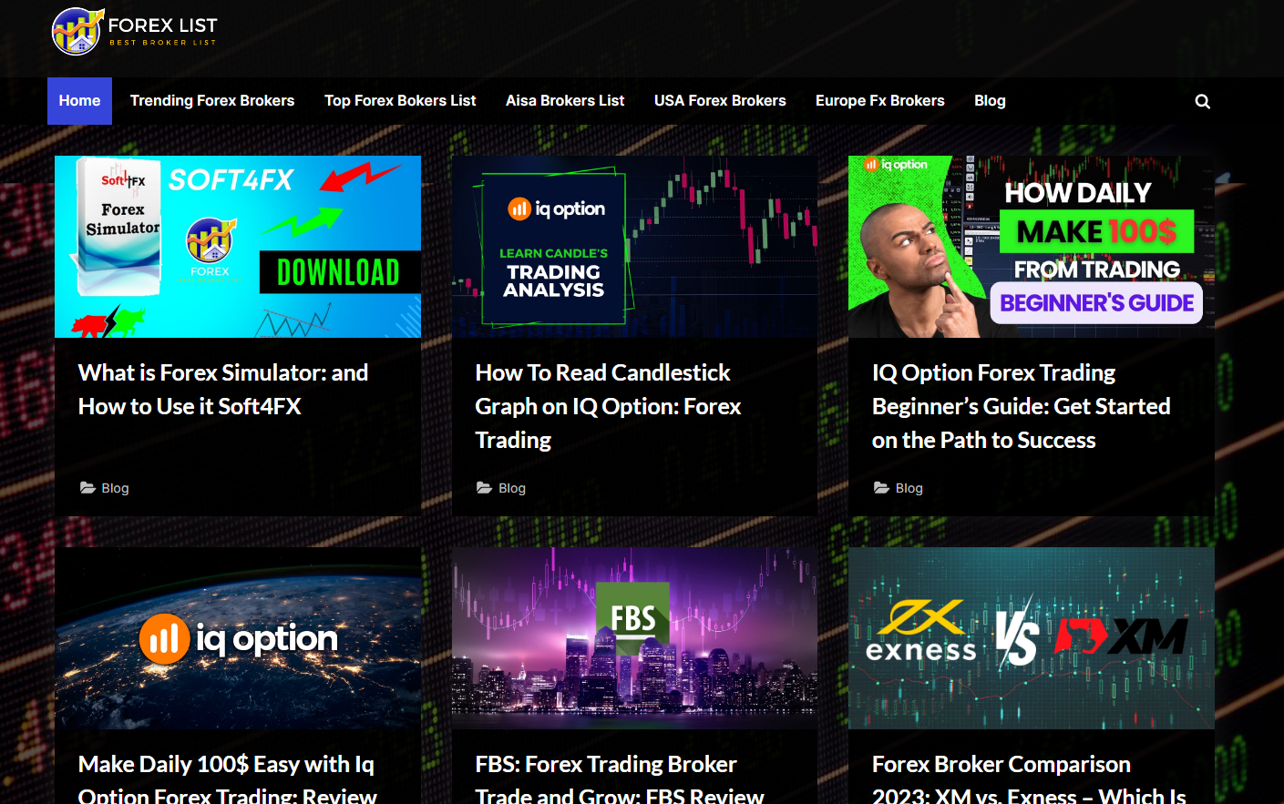
Task: Read What is Forex Simulator article title
Action: (223, 390)
